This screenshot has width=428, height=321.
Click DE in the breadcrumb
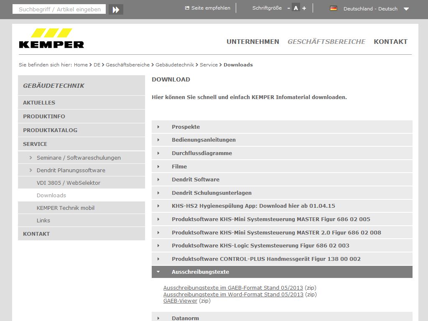click(x=97, y=65)
